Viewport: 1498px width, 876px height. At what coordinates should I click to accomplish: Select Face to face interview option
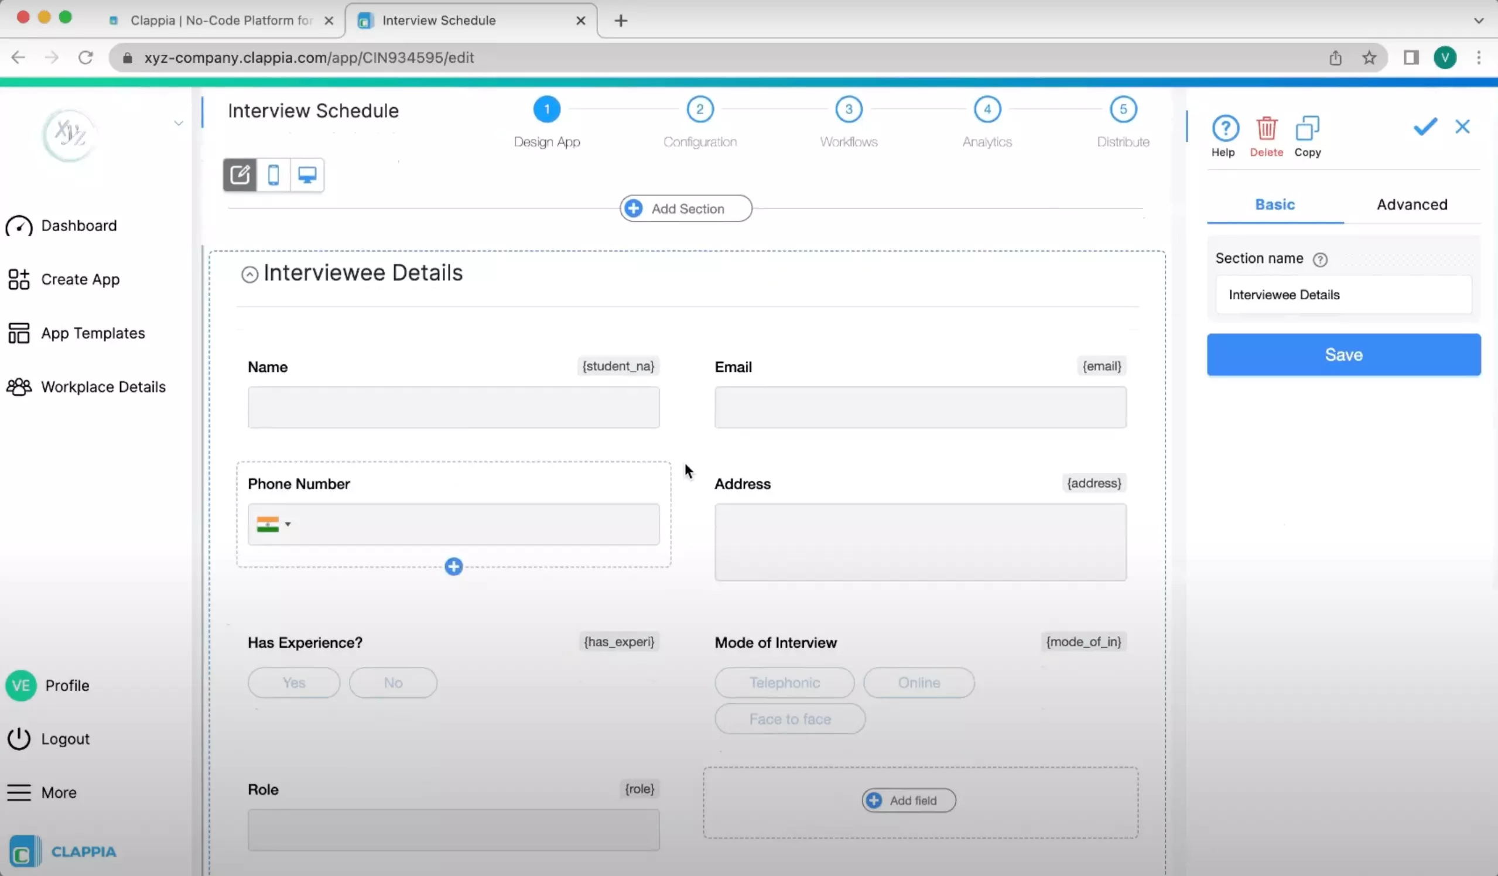(789, 718)
